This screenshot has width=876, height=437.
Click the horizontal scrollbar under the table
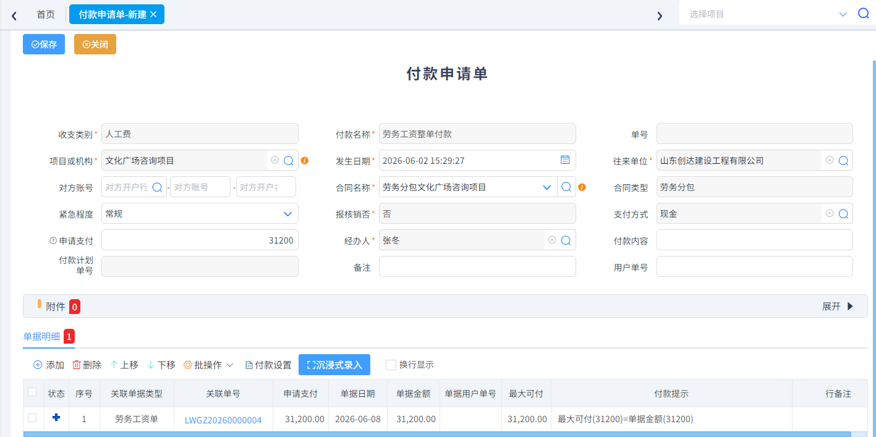(437, 435)
